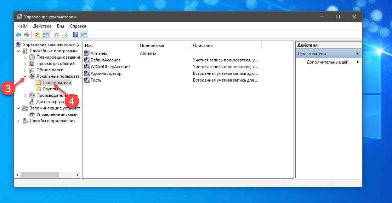Viewport: 392px width, 203px height.
Task: Toggle the show/hide action pane icon
Action: pos(84,35)
